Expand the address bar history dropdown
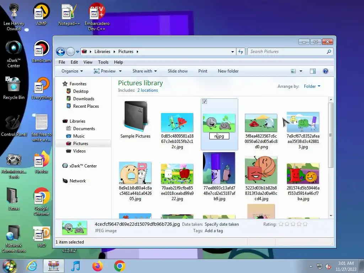364x273 pixels. [x=232, y=52]
